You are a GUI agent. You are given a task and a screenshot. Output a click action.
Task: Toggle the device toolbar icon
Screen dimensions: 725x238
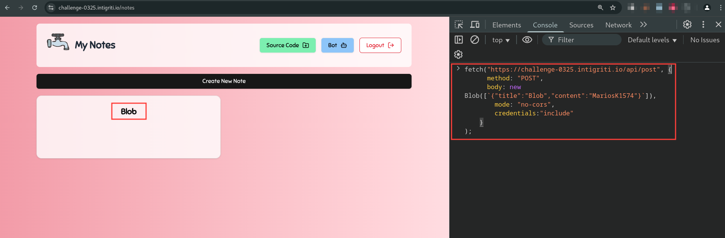click(475, 25)
